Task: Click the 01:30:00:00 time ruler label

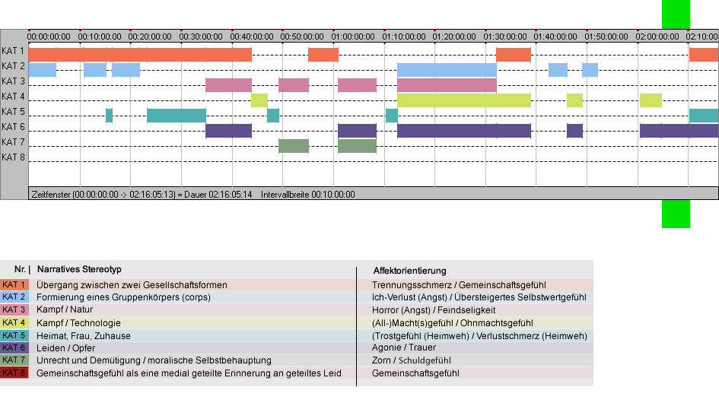Action: 505,36
